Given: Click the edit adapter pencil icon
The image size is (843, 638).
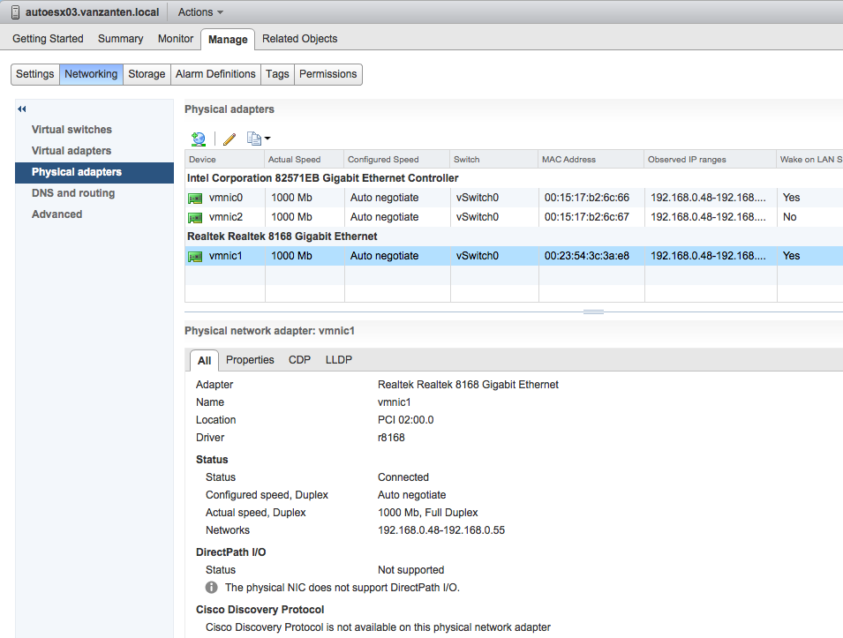Looking at the screenshot, I should click(x=229, y=139).
